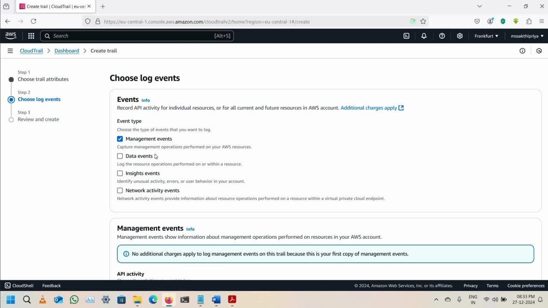The width and height of the screenshot is (548, 308).
Task: Select Step 3 Review and create
Action: pyautogui.click(x=38, y=119)
